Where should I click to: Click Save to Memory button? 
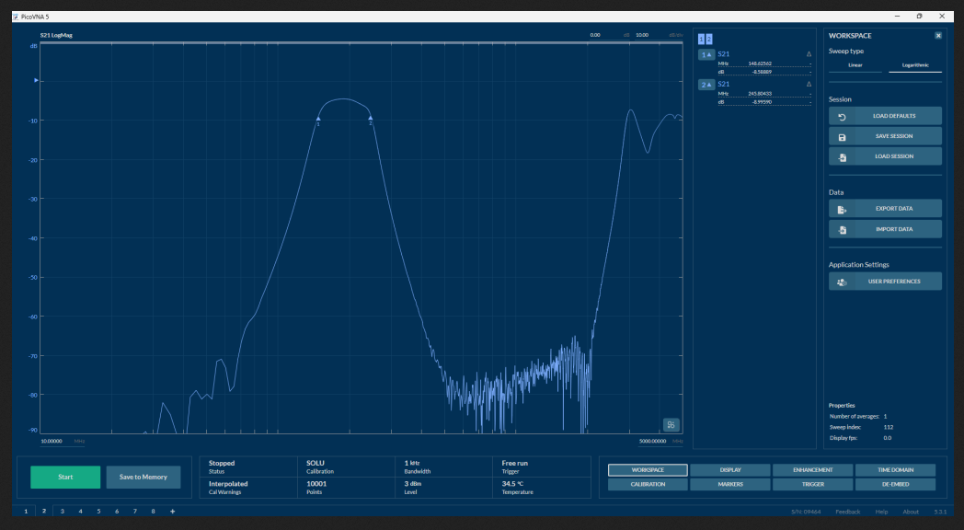point(143,478)
